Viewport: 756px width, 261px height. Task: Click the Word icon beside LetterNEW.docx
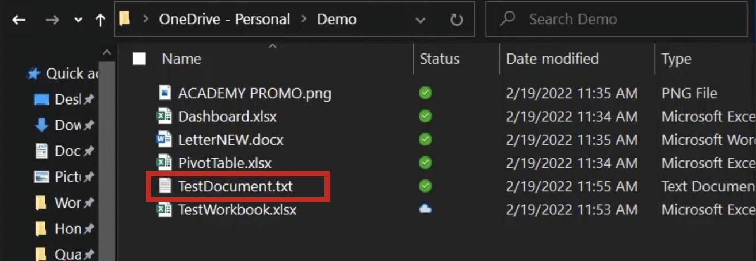(165, 139)
